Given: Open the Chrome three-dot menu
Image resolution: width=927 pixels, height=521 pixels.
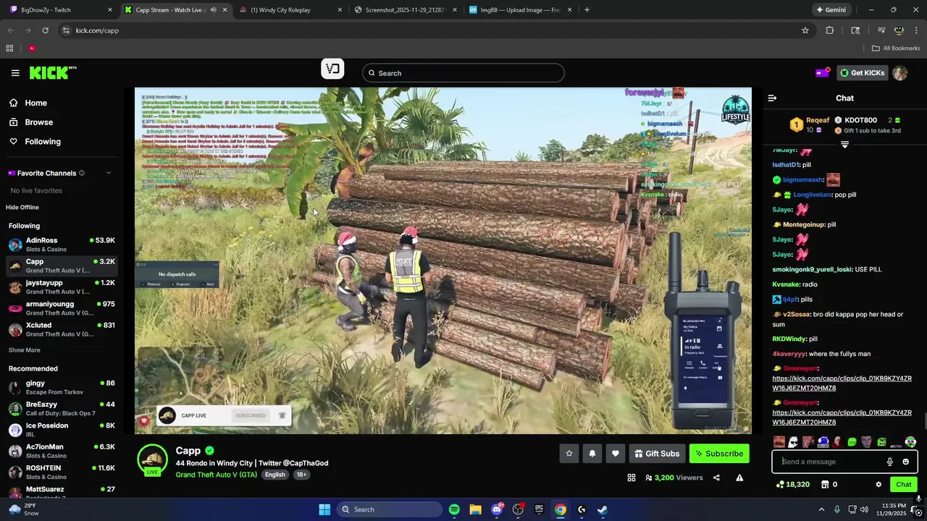Looking at the screenshot, I should [916, 30].
